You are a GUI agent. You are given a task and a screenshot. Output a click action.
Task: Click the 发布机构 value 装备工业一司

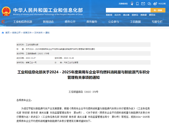[31, 63]
